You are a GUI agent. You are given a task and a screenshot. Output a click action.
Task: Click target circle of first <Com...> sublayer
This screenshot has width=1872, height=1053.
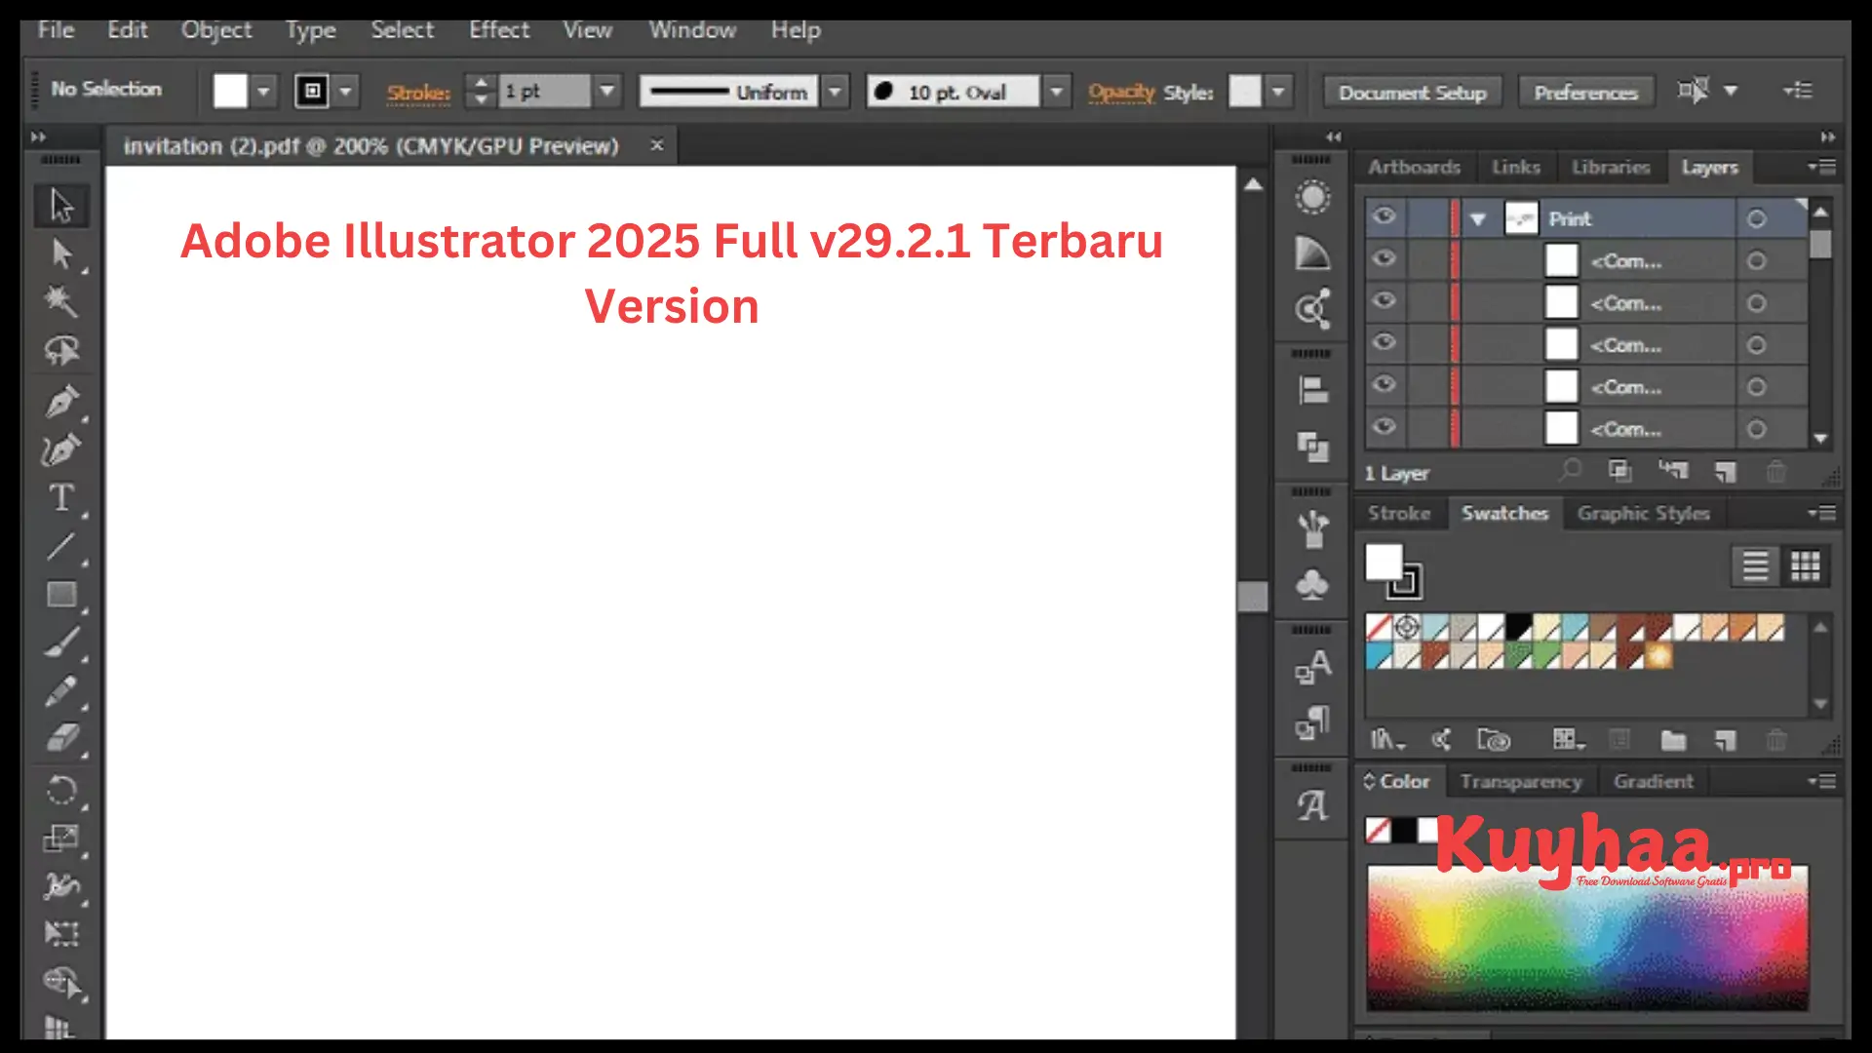click(x=1756, y=260)
